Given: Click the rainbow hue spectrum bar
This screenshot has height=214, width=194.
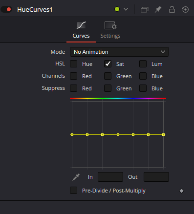Looking at the screenshot, I should [x=118, y=98].
